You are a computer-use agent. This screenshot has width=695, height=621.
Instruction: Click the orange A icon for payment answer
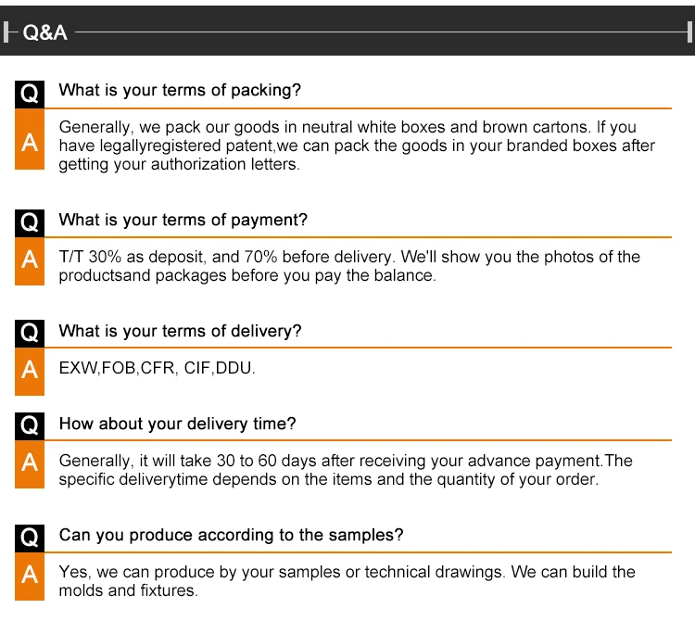coord(30,260)
